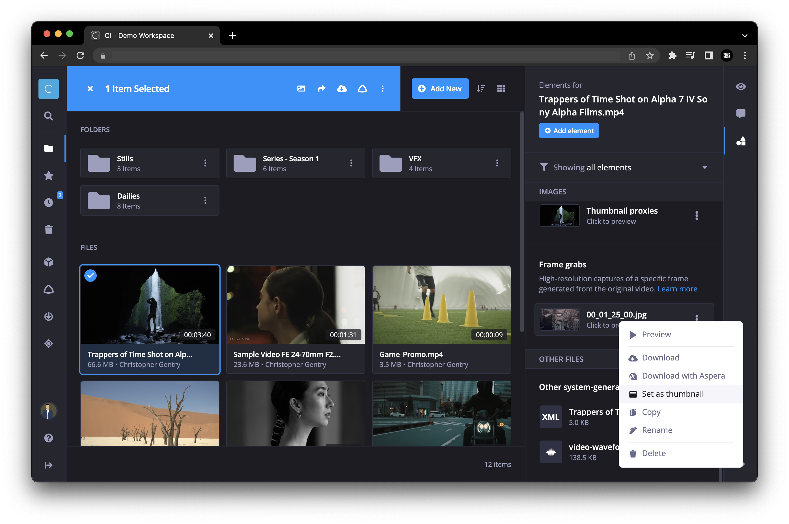Open the crosshair target sidebar icon
Image resolution: width=789 pixels, height=524 pixels.
pyautogui.click(x=48, y=343)
